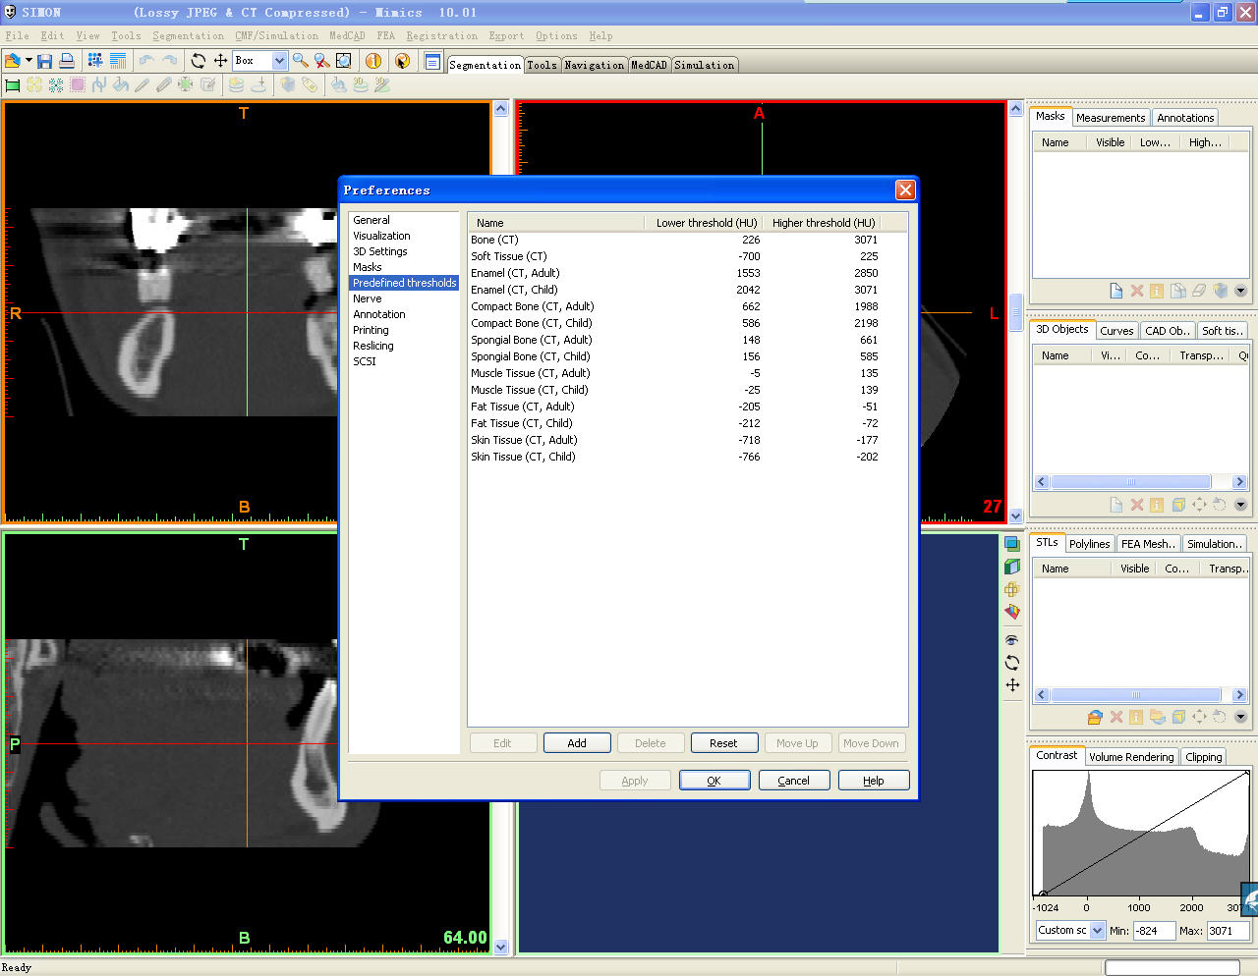The image size is (1258, 976).
Task: Click Cancel in the Preferences dialog
Action: [793, 781]
